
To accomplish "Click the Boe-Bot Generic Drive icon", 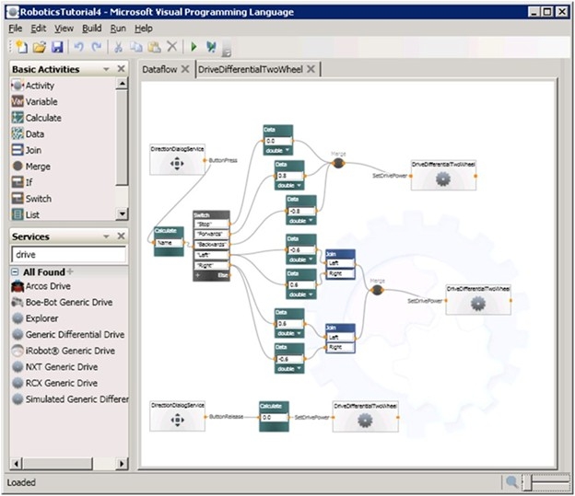I will [x=18, y=302].
